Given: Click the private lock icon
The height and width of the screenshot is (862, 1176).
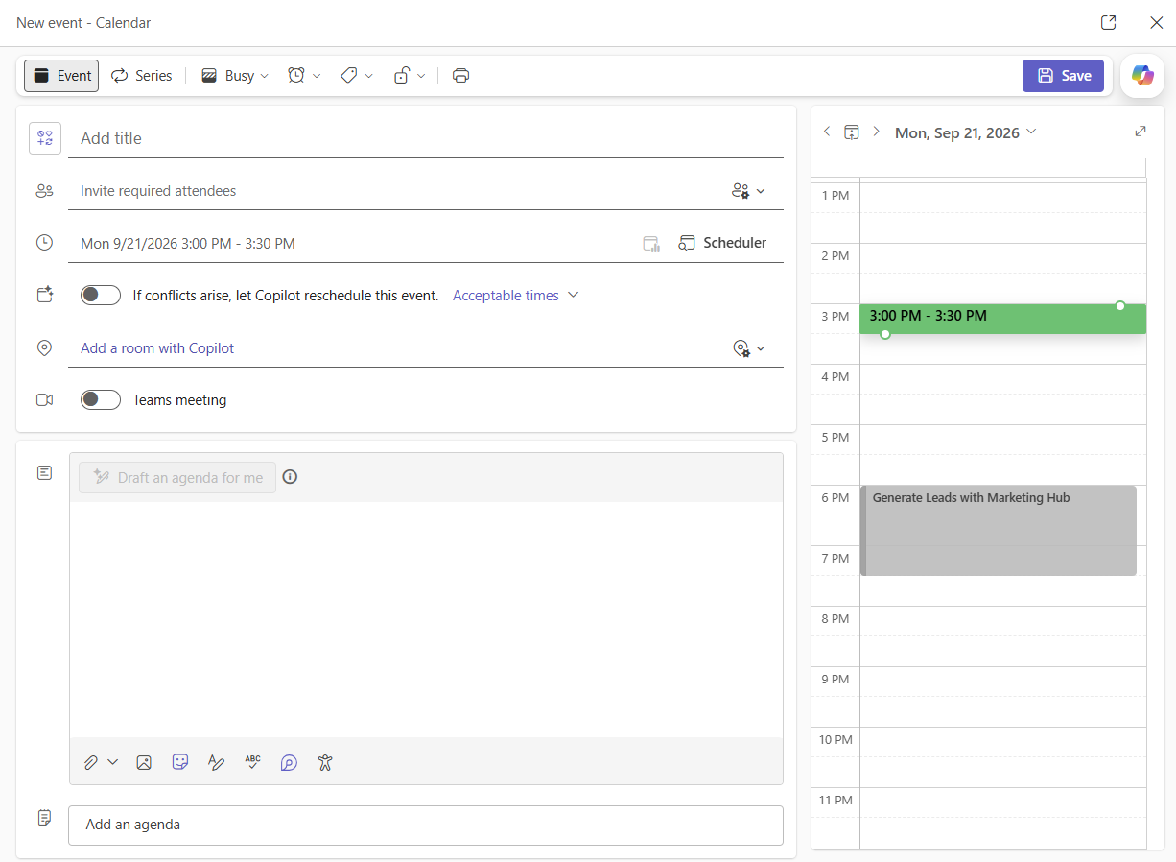Looking at the screenshot, I should (x=402, y=76).
